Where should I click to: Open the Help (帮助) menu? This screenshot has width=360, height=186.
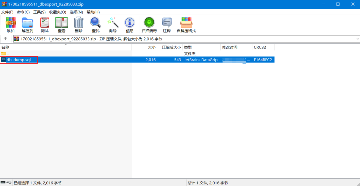pyautogui.click(x=93, y=12)
